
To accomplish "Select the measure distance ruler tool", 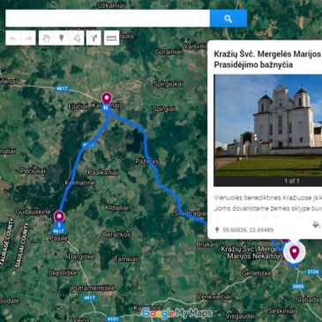I will pos(111,38).
